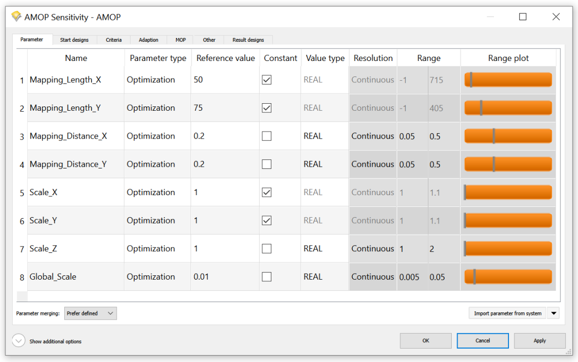
Task: Check Constant box for Global_Scale
Action: pos(267,276)
